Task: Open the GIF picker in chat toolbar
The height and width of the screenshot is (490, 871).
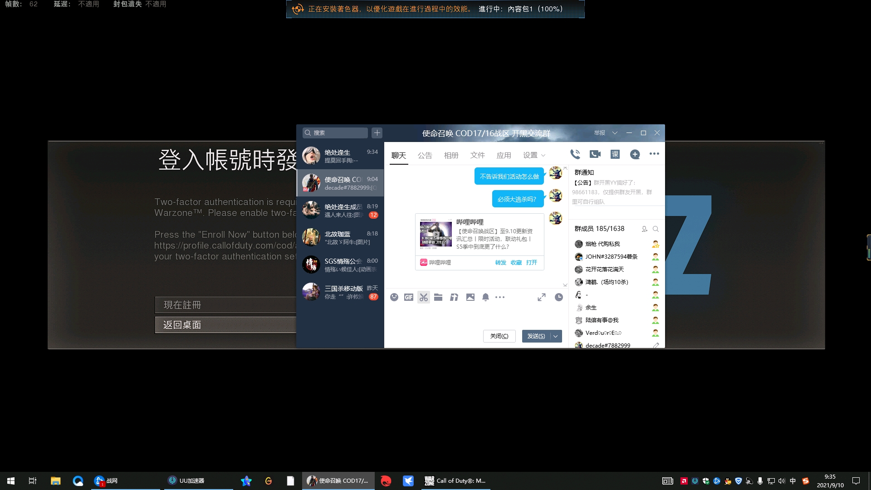Action: (x=409, y=297)
